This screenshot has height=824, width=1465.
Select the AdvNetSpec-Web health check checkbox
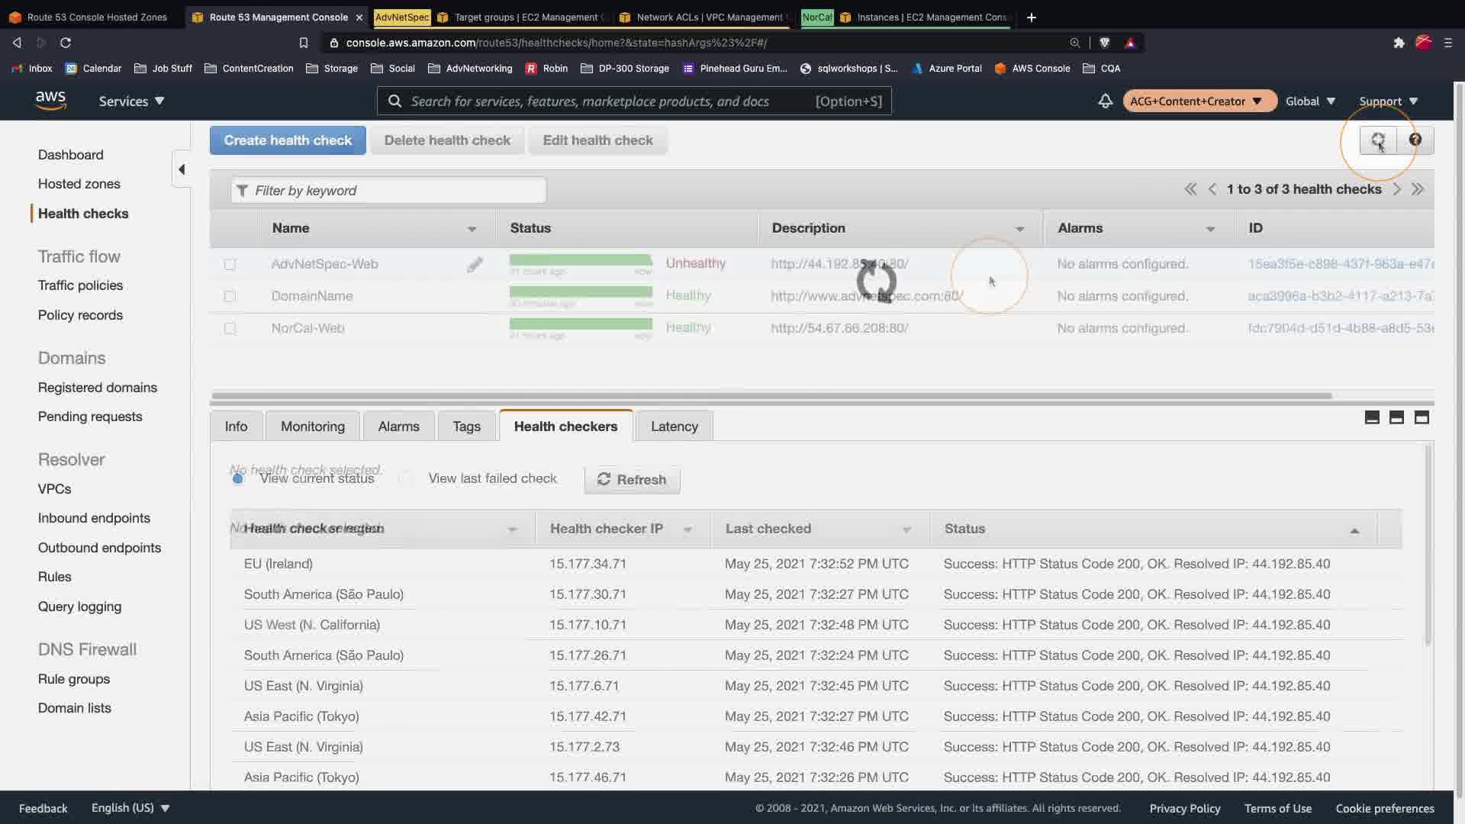point(230,265)
